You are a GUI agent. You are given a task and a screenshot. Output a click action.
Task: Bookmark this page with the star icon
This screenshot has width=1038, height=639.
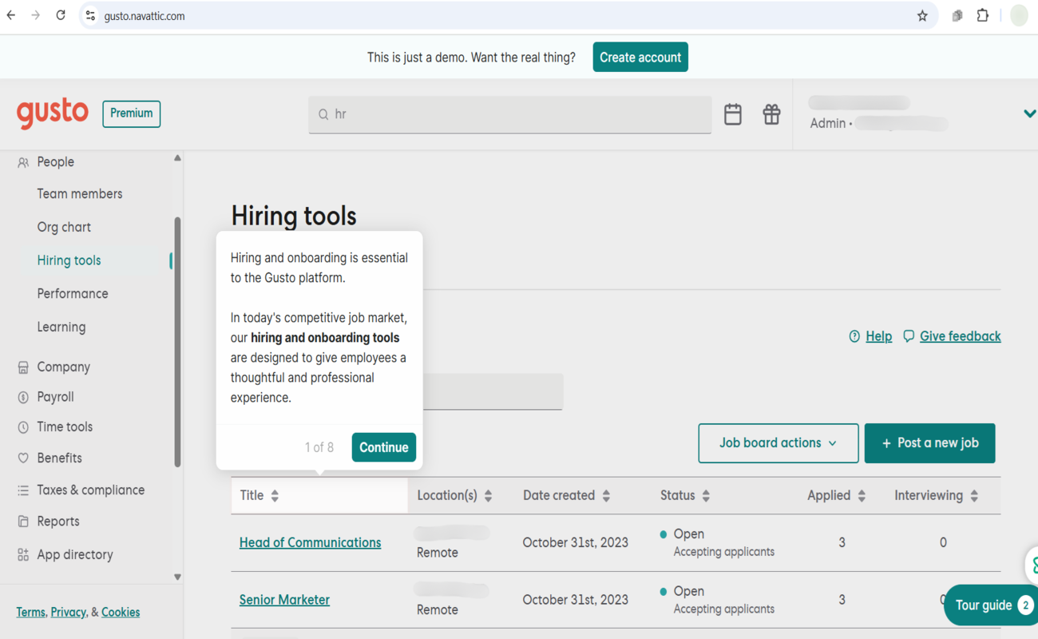[x=922, y=16]
